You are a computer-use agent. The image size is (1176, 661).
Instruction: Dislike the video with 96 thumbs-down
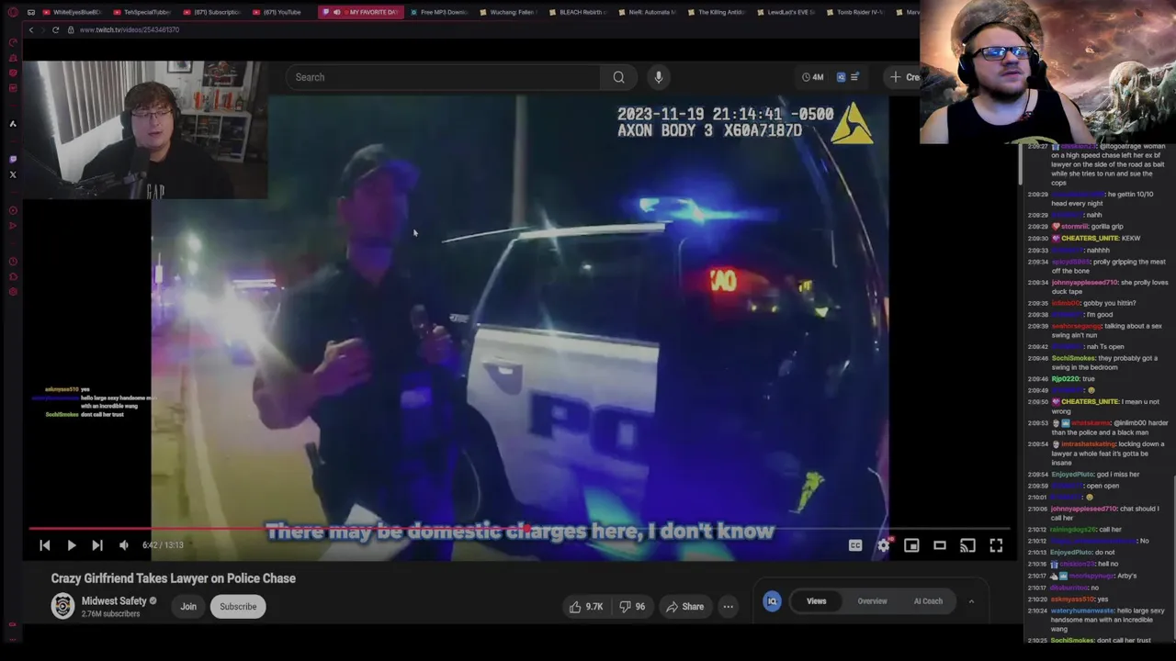click(x=632, y=607)
